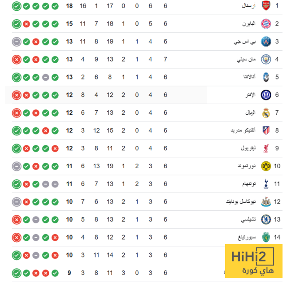Click the Newcastle United badge

click(266, 201)
